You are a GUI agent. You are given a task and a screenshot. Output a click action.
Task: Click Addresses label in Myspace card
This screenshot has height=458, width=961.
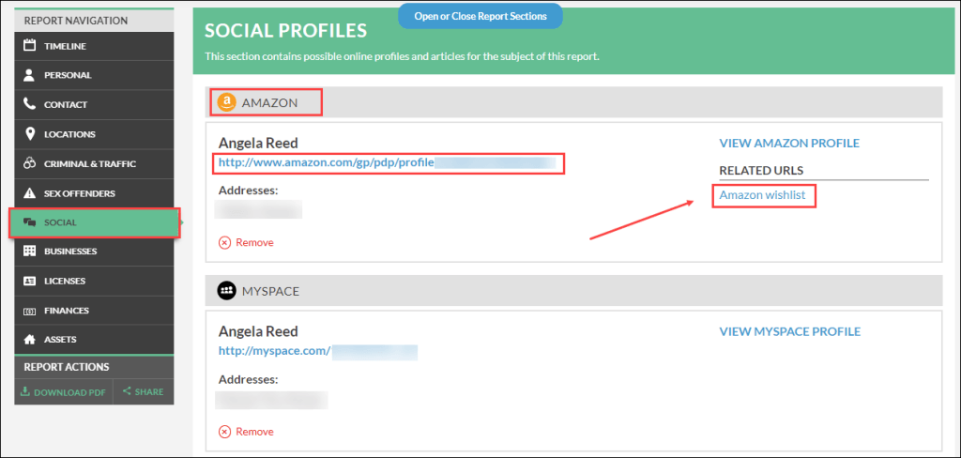248,379
